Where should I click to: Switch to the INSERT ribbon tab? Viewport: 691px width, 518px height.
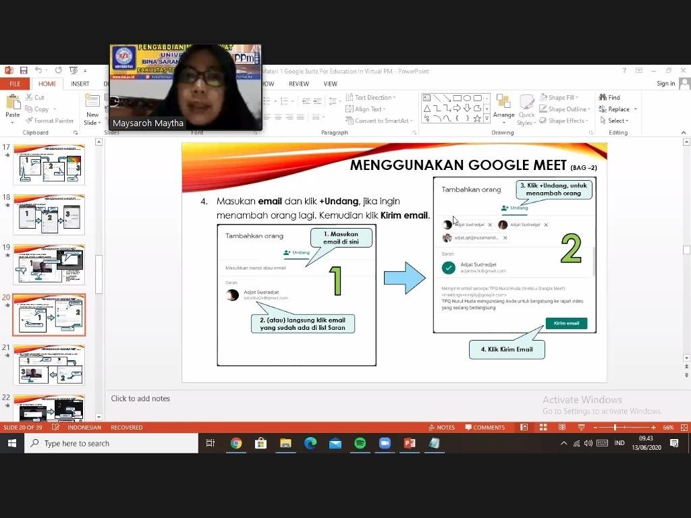[x=80, y=84]
